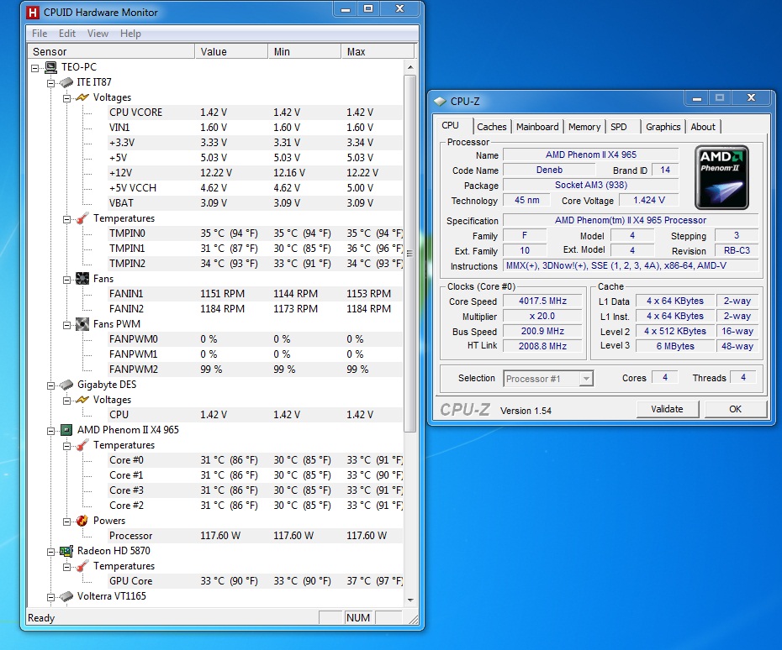Screen dimensions: 782x650
Task: Click the scroll down arrow in sensor list
Action: (x=410, y=600)
